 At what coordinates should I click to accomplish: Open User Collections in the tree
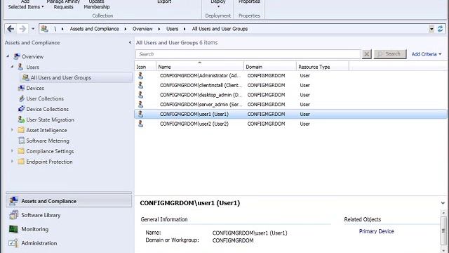pyautogui.click(x=45, y=98)
